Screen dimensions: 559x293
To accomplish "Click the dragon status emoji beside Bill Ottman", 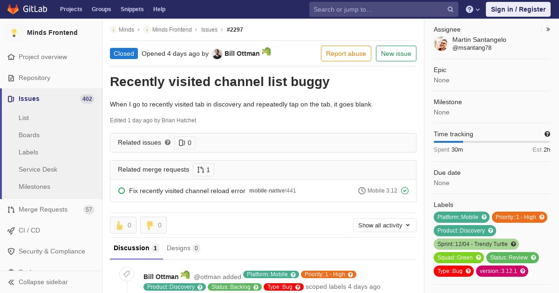I will 266,51.
